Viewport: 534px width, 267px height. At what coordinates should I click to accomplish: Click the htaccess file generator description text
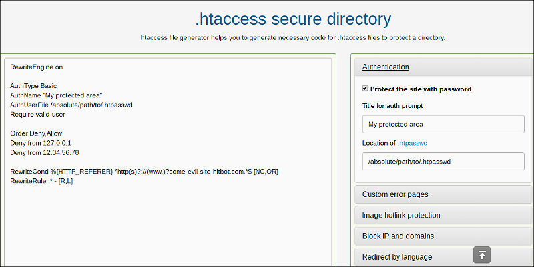(x=293, y=38)
